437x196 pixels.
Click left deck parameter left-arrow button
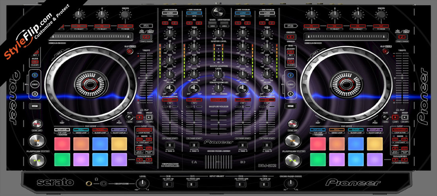139,160
